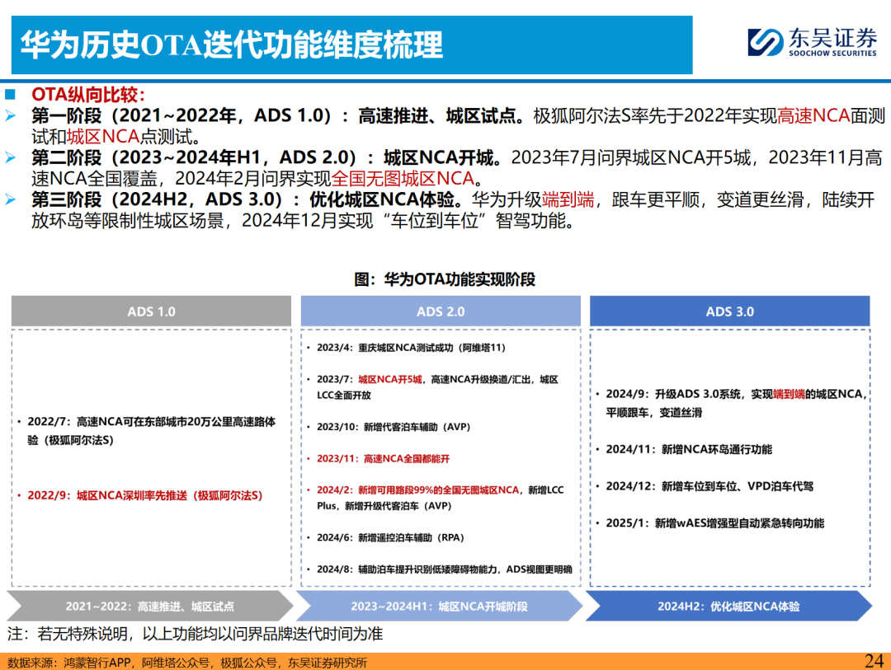Select the slide title 华为历史OTA迭代功能维度梳理
Viewport: 891px width, 670px height.
pos(232,45)
